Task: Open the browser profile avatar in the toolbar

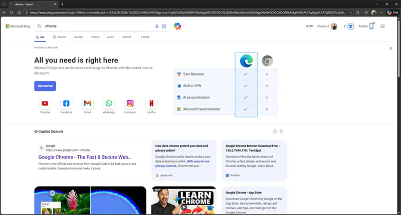Action: click(x=374, y=12)
